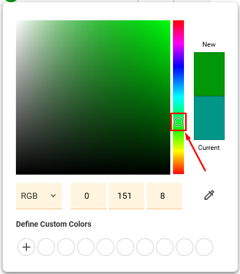Expand color format chevron next to RGB
The height and width of the screenshot is (274, 240).
click(x=53, y=196)
